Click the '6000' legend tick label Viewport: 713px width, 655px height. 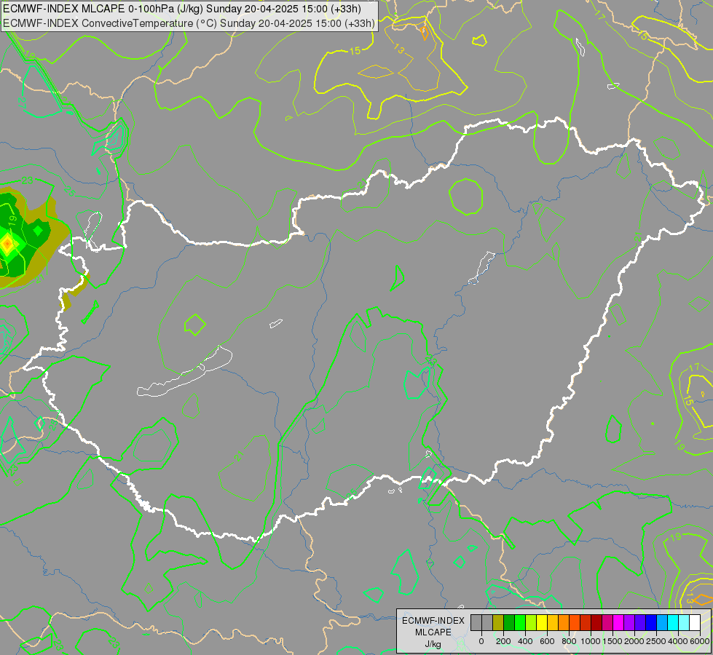(x=700, y=641)
